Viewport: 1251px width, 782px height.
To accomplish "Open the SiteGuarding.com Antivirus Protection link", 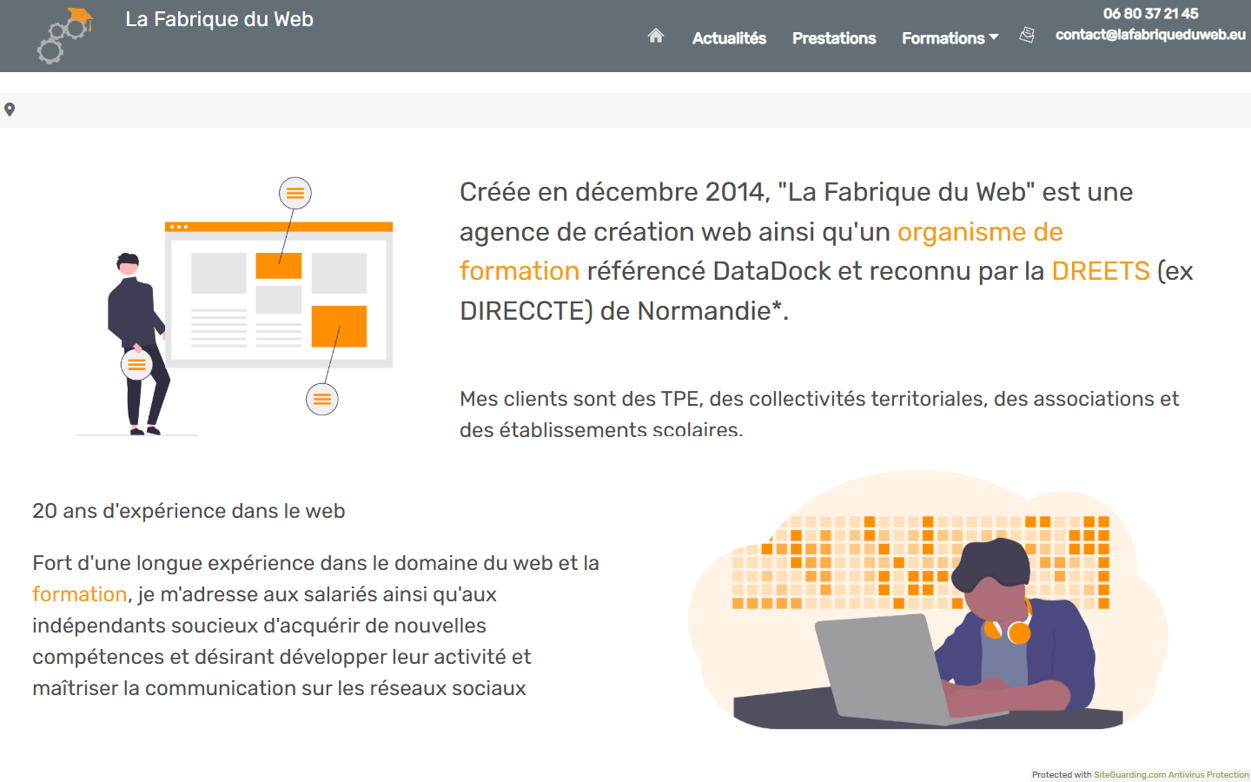I will (x=1171, y=774).
